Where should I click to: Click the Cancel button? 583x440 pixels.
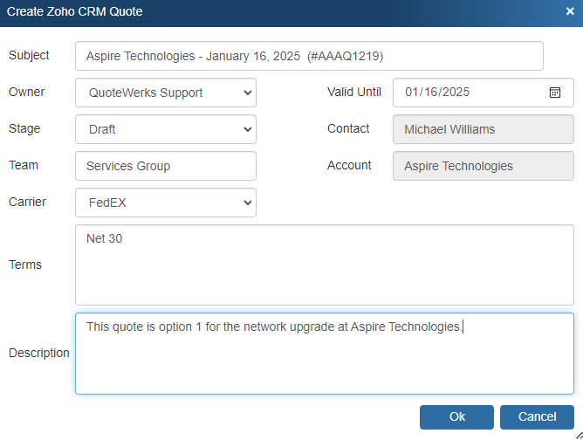coord(537,417)
